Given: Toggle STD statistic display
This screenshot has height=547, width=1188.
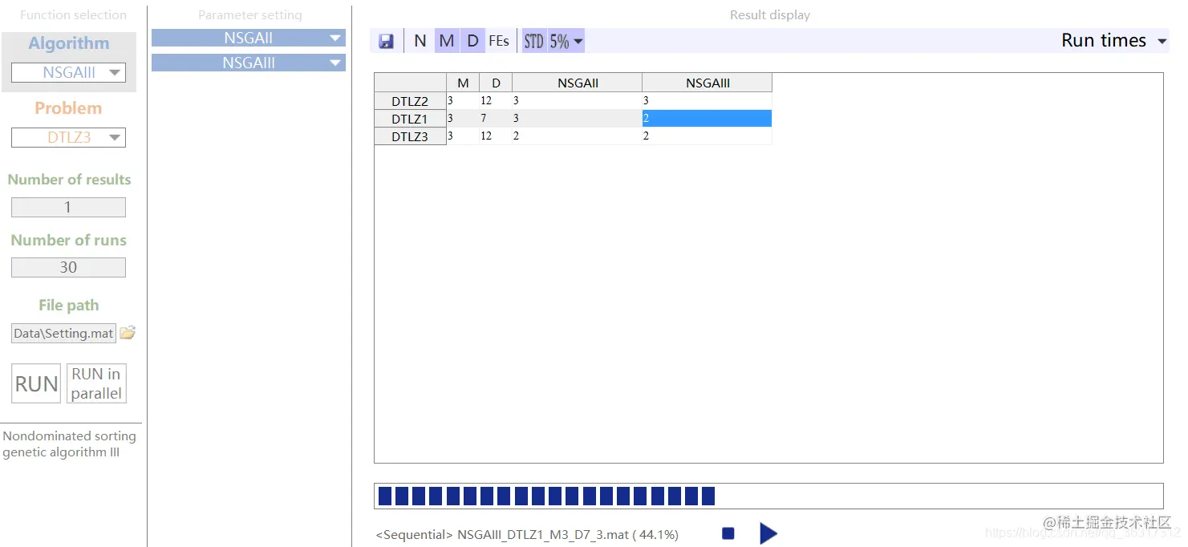Looking at the screenshot, I should [x=533, y=40].
